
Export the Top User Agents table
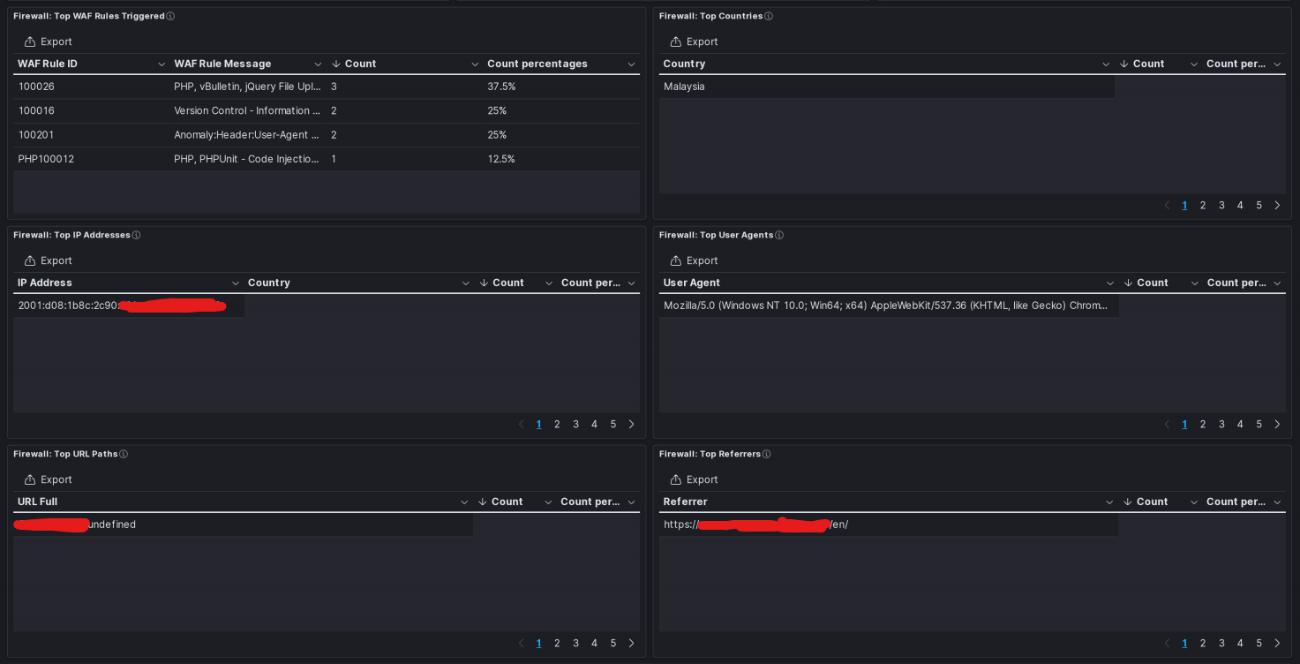point(695,260)
